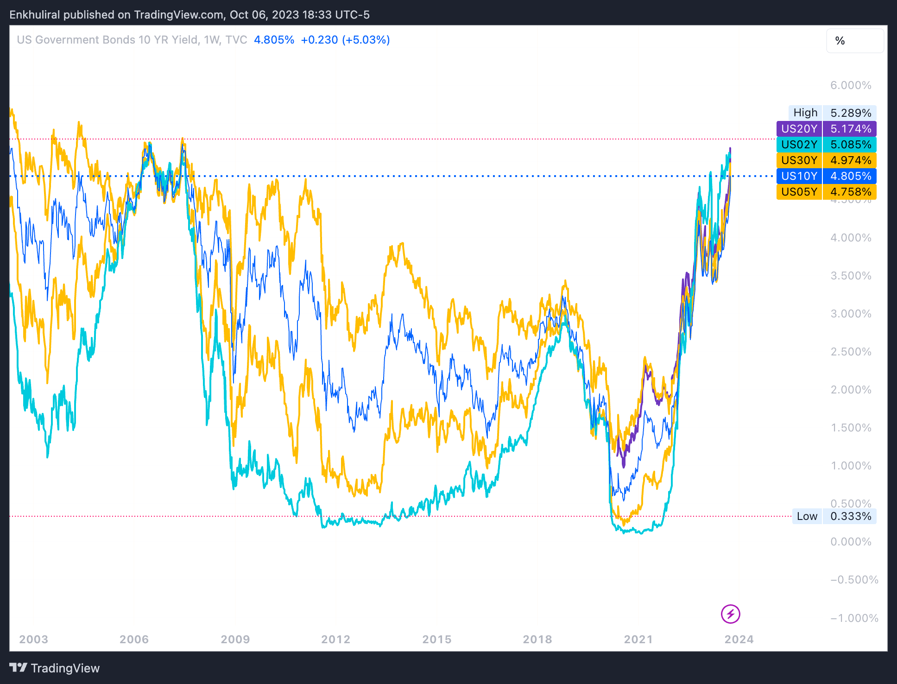Click the 2009 label on time axis

(235, 640)
